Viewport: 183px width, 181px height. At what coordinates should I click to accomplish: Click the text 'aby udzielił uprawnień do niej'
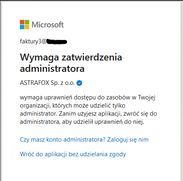pyautogui.click(x=103, y=122)
